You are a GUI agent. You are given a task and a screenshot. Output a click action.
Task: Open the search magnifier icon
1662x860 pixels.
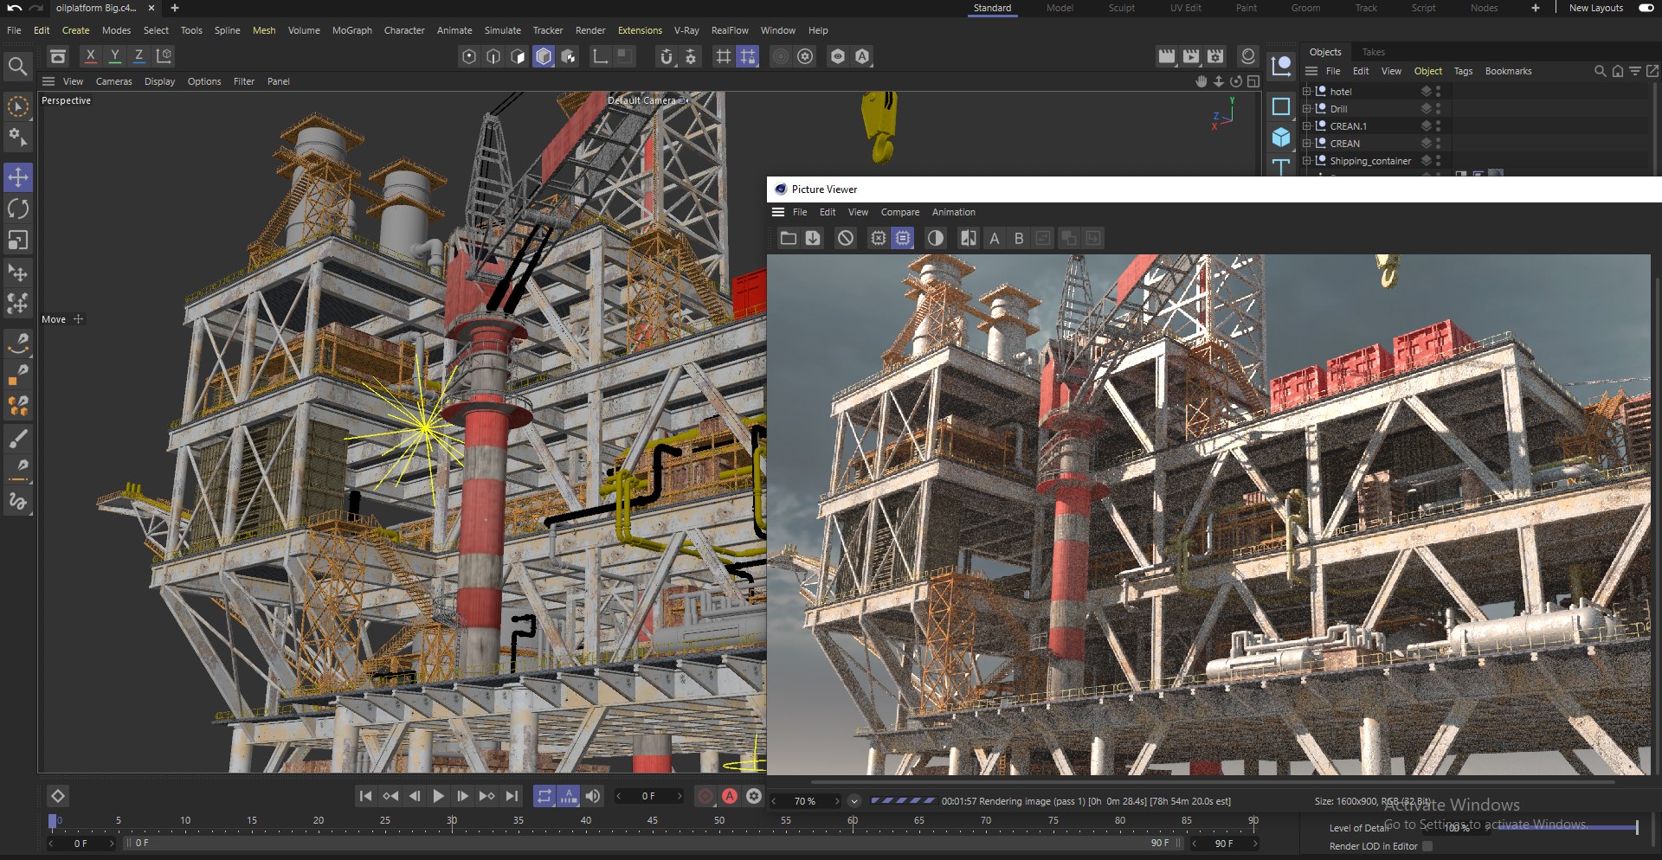(17, 66)
